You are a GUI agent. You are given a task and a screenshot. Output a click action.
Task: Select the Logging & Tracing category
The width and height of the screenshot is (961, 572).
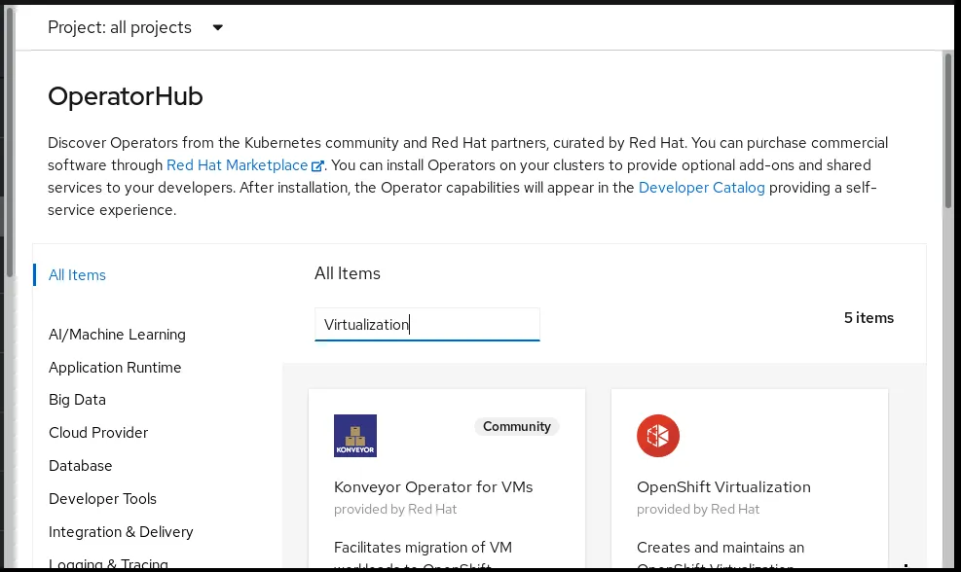(x=108, y=564)
